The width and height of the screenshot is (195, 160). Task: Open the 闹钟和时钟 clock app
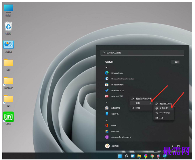click(112, 108)
